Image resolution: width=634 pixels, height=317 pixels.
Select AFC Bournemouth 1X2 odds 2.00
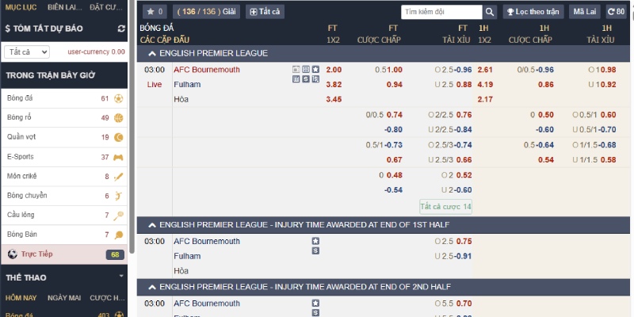point(334,70)
